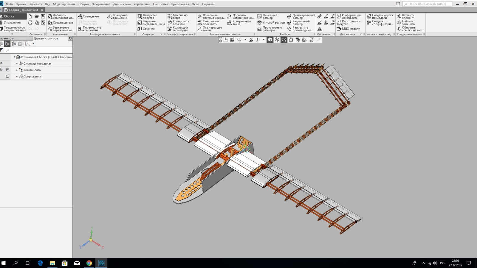The height and width of the screenshot is (268, 477).
Task: Choose Вырезать выдавливанием operation
Action: tap(151, 23)
